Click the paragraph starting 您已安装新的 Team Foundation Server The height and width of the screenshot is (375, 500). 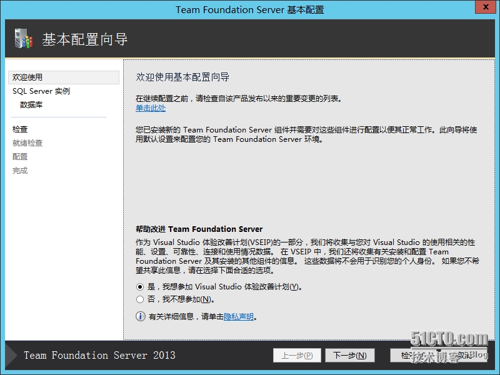point(306,134)
